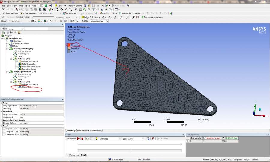The height and width of the screenshot is (162, 270).
Task: Click Thicken Annotations button
Action: click(x=152, y=17)
